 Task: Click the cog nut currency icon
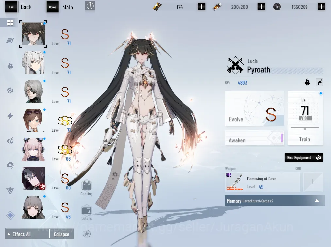[x=277, y=7]
